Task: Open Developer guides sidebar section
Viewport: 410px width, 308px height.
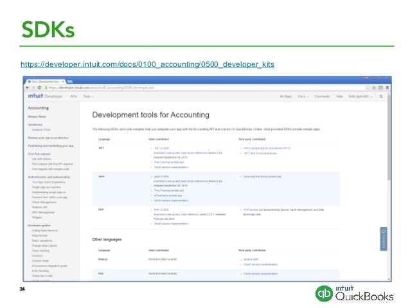Action: point(39,225)
